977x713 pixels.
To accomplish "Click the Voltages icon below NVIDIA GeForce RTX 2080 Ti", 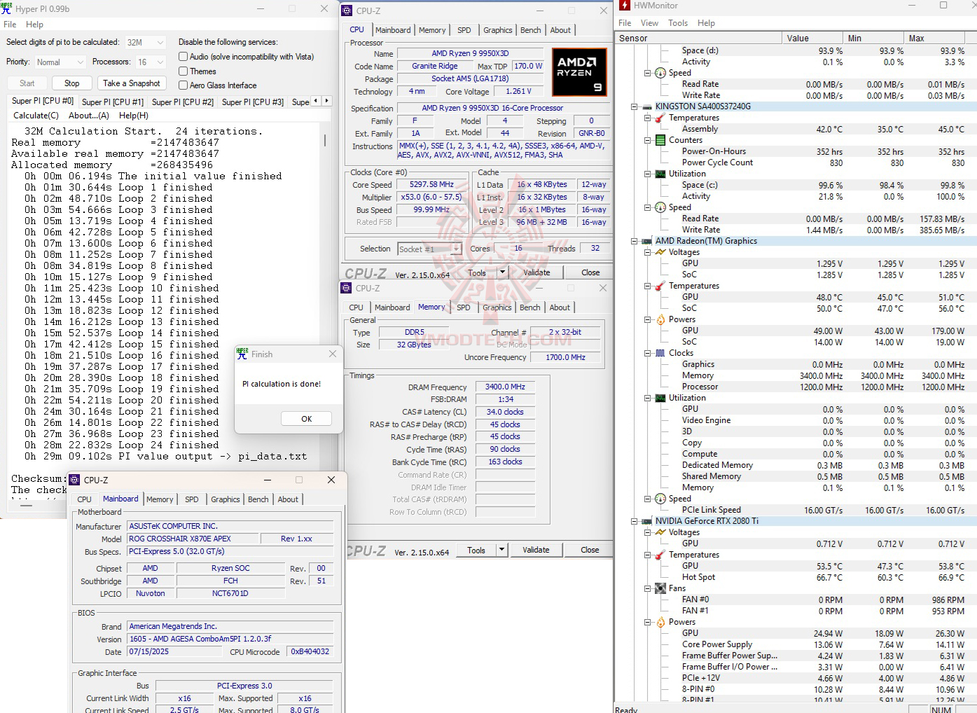I will pyautogui.click(x=659, y=532).
